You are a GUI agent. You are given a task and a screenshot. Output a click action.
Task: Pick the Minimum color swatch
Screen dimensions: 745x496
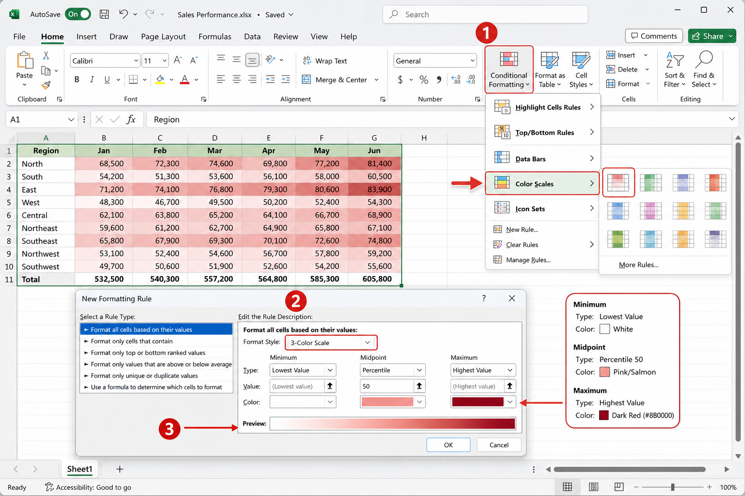tap(303, 402)
